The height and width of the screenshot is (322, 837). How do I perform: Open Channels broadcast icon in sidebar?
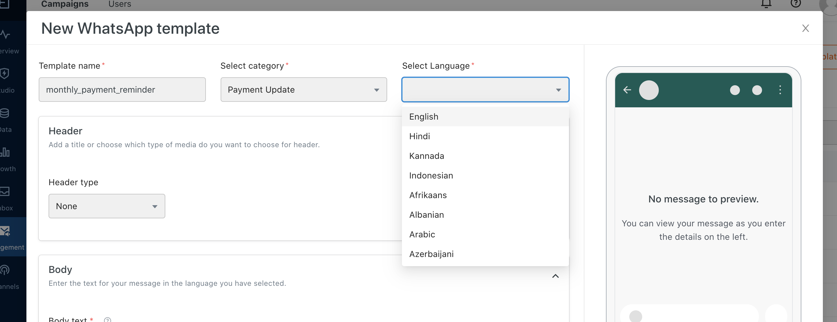pyautogui.click(x=5, y=270)
